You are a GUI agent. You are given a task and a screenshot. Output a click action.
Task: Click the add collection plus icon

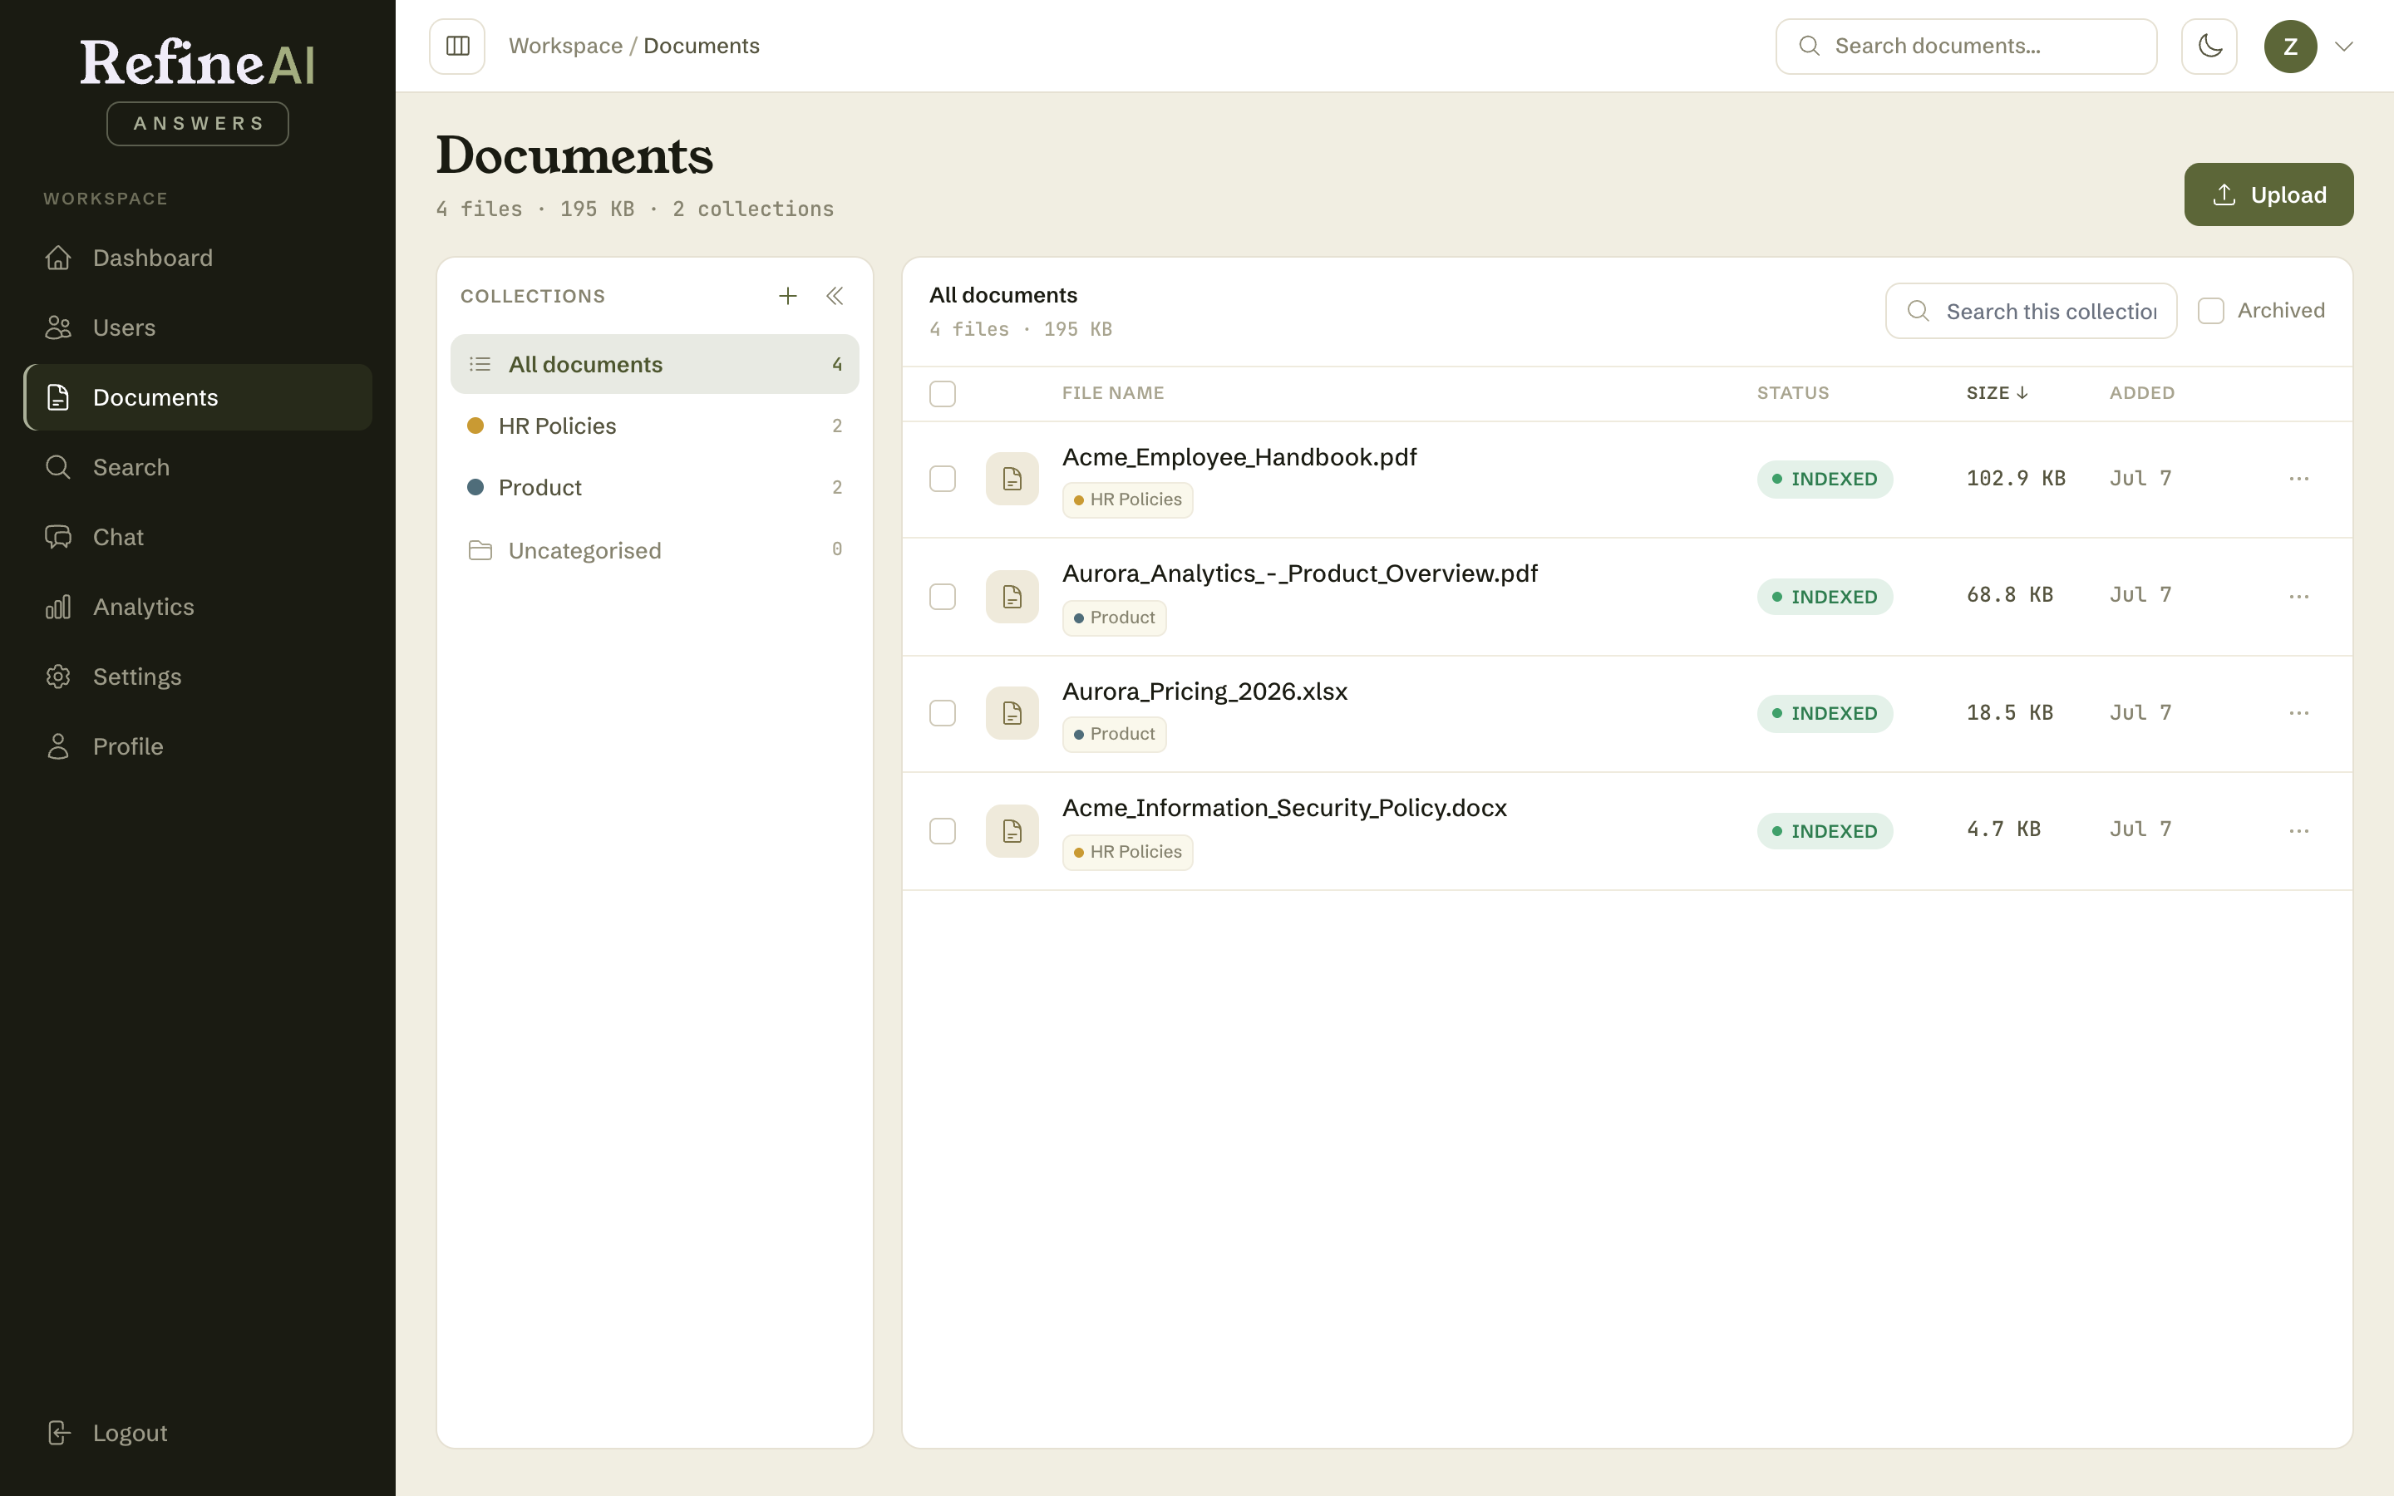click(x=787, y=296)
